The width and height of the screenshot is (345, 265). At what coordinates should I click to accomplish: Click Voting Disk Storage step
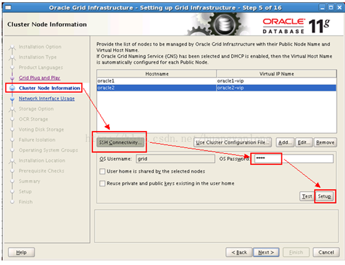click(x=41, y=129)
